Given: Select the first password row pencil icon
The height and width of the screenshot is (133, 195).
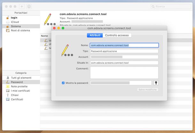Looking at the screenshot, I should click(46, 40).
